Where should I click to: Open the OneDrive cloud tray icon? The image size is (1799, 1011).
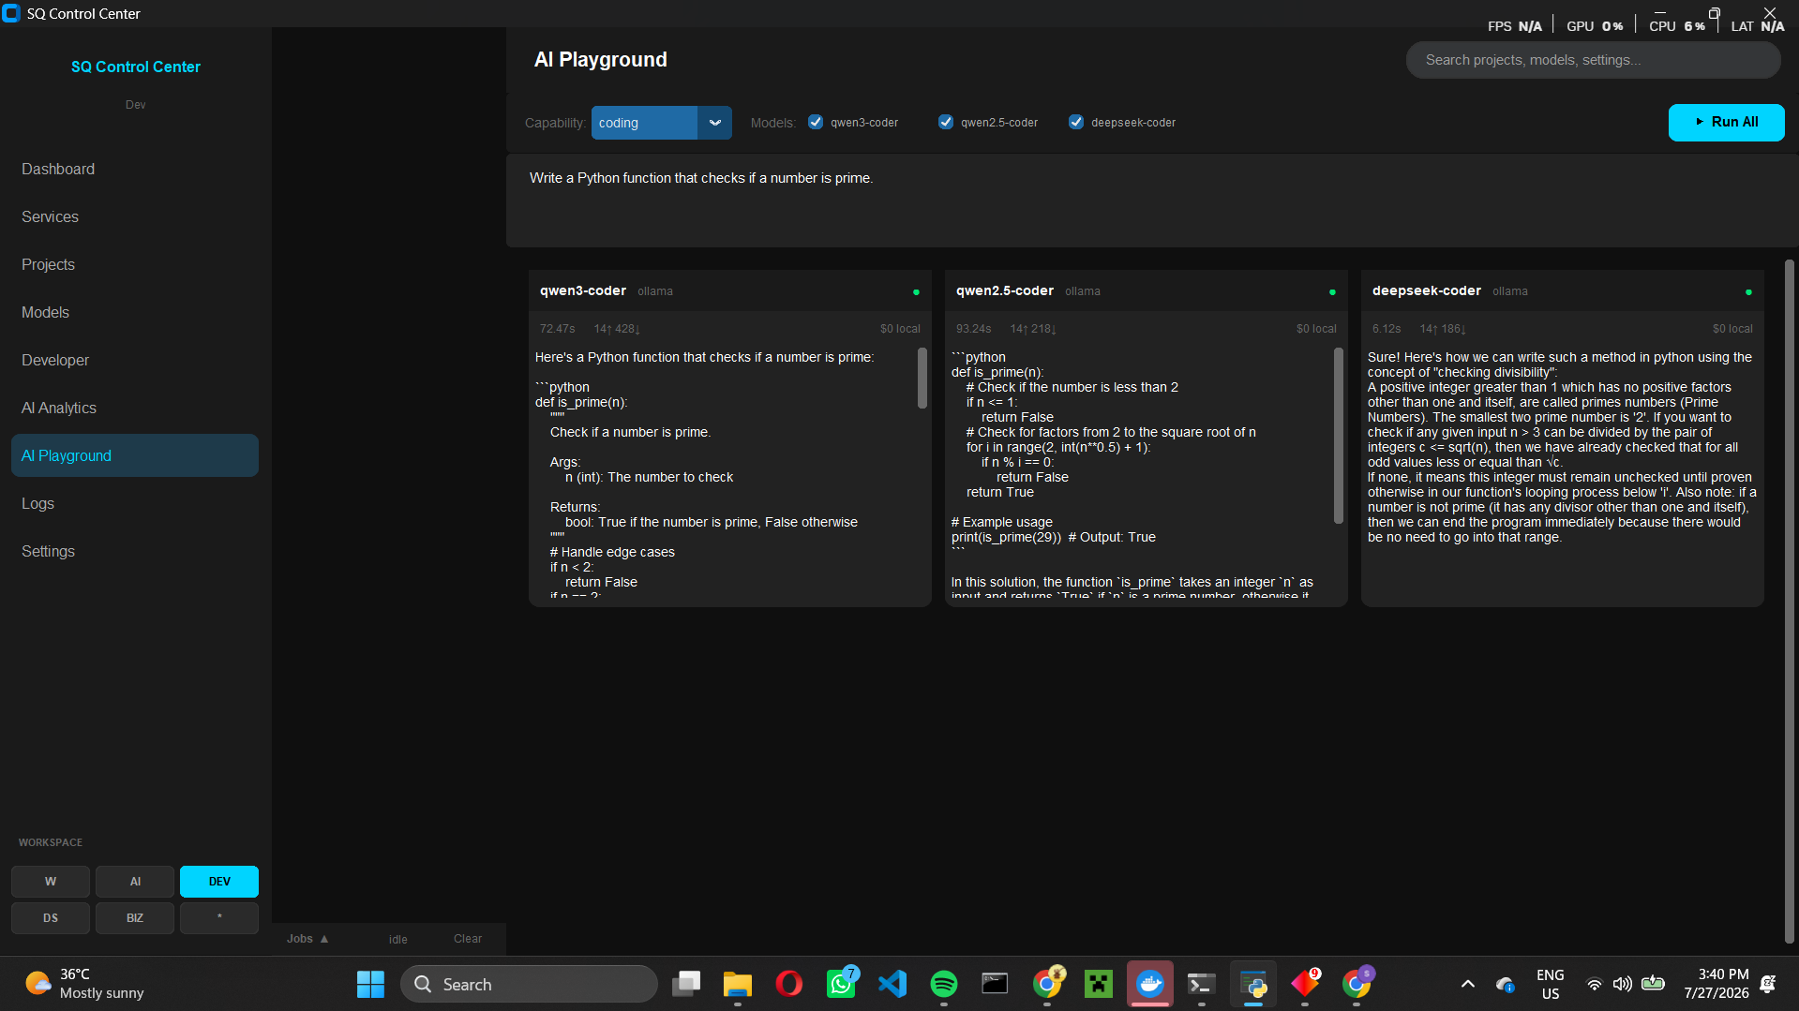click(x=1506, y=984)
